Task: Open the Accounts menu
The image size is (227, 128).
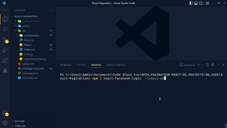Action: click(5, 113)
